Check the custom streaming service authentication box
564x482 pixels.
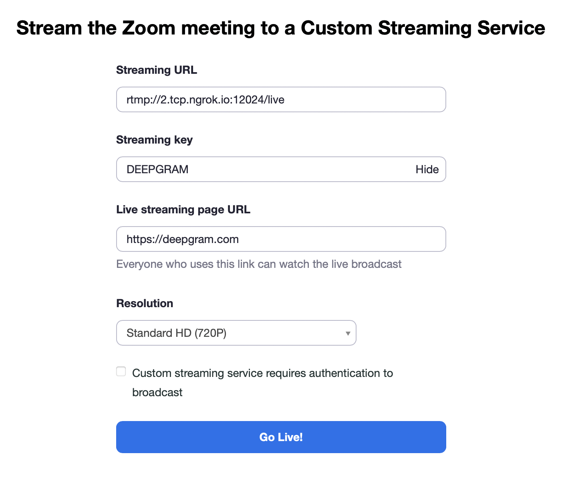tap(121, 371)
